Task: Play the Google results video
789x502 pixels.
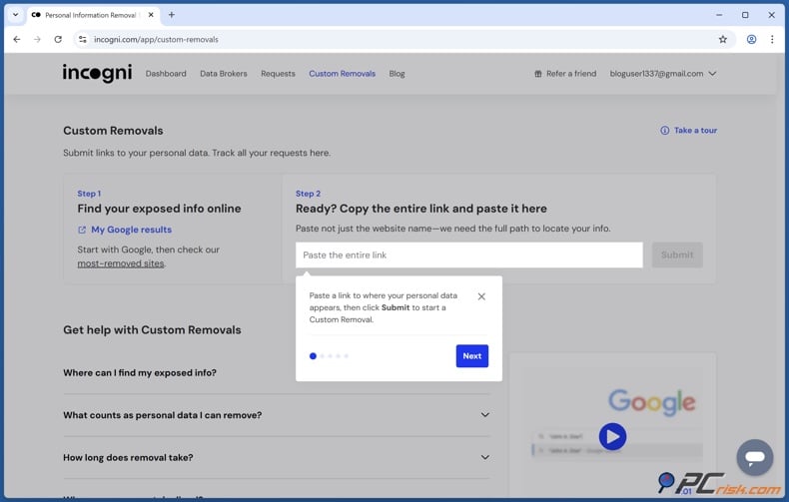Action: click(612, 436)
